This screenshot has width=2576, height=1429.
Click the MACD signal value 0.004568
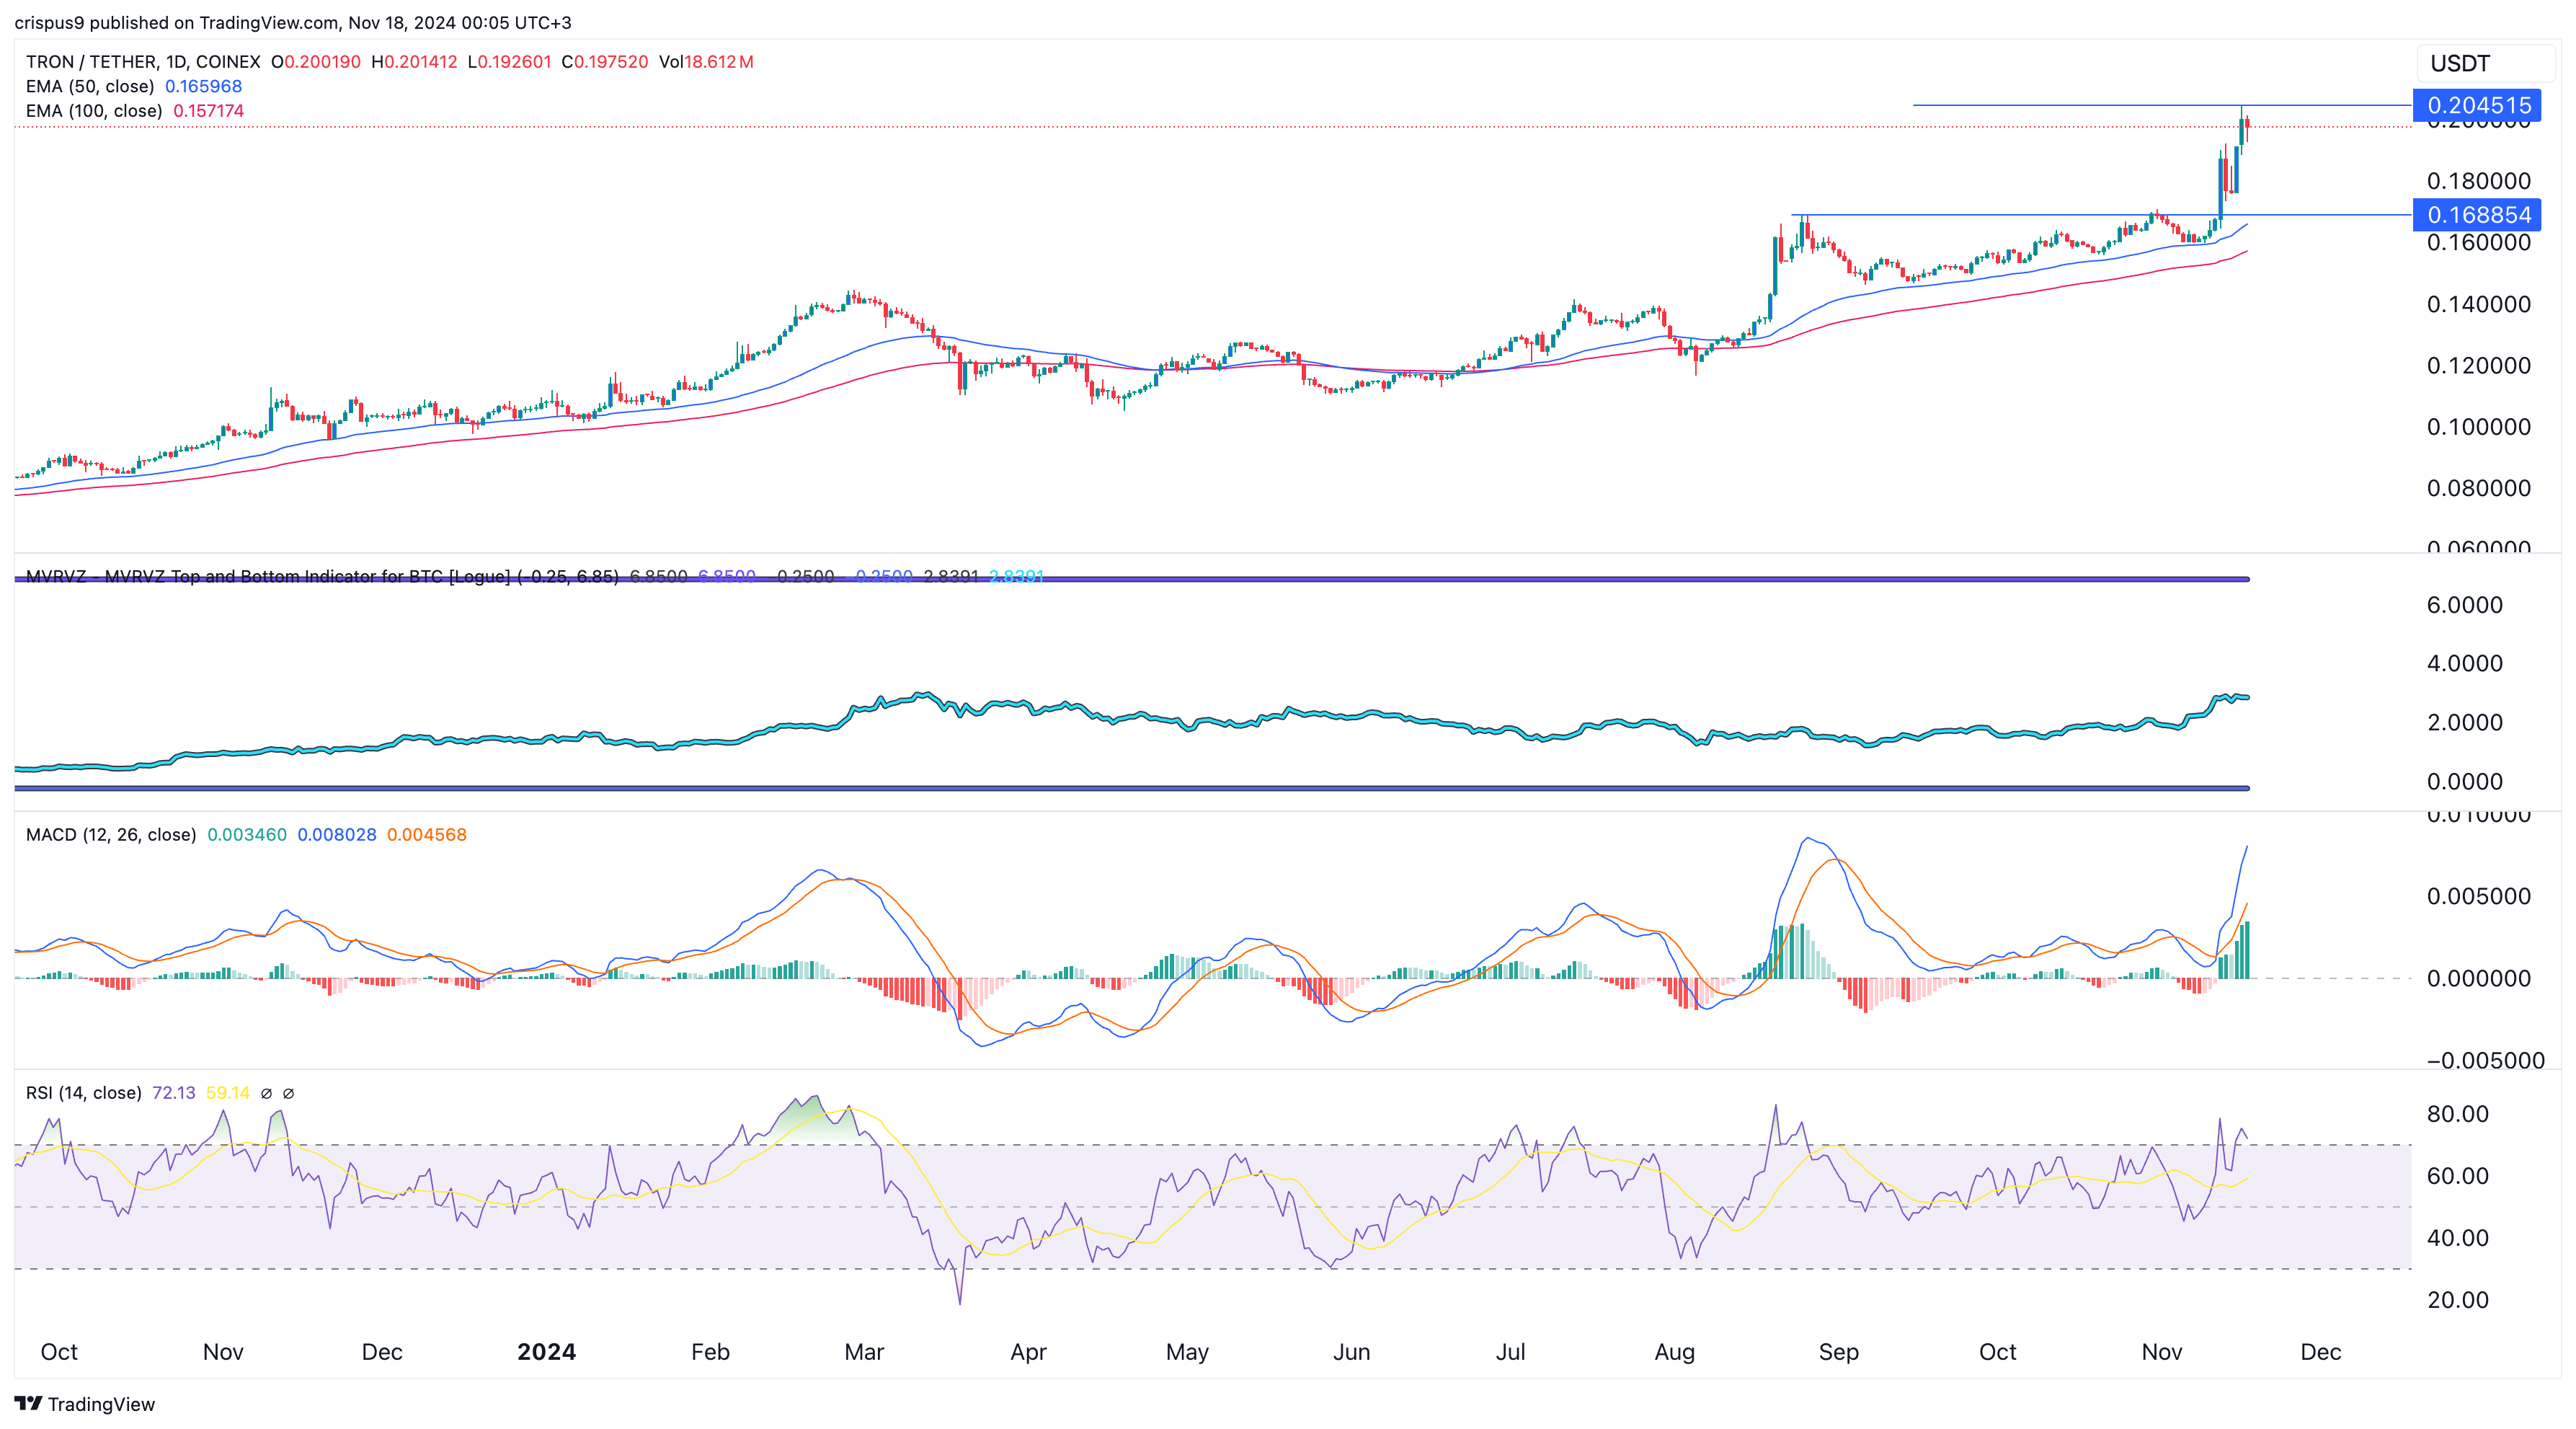427,835
